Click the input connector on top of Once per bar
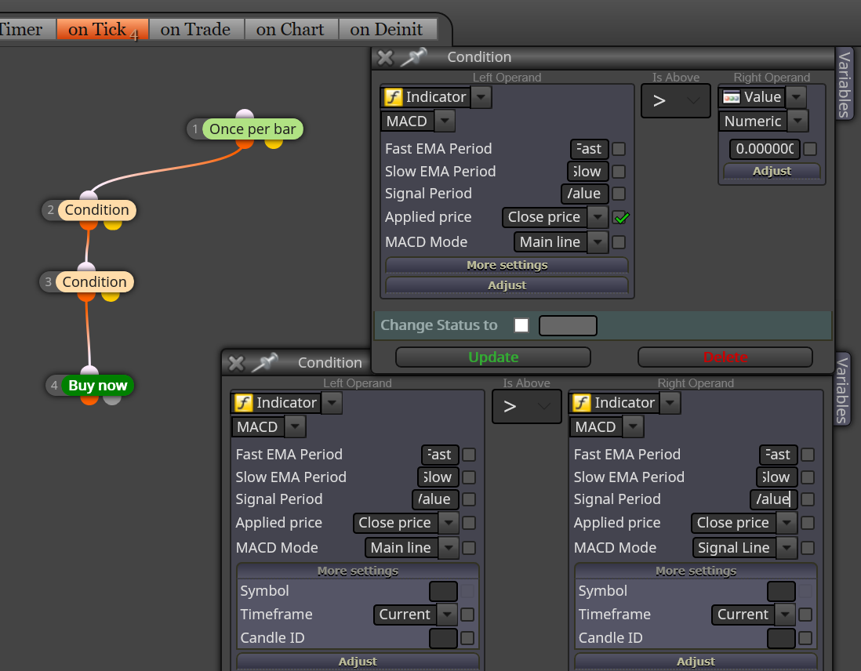The image size is (861, 671). tap(245, 114)
